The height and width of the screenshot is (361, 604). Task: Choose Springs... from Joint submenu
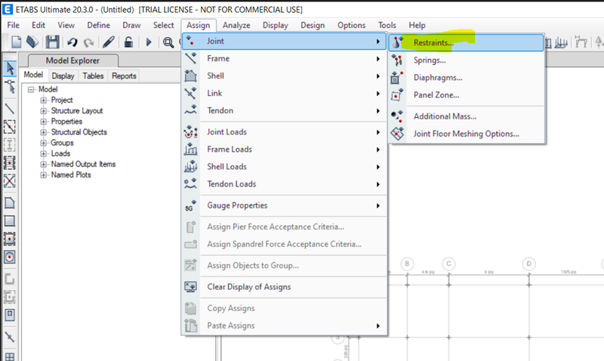click(x=467, y=60)
